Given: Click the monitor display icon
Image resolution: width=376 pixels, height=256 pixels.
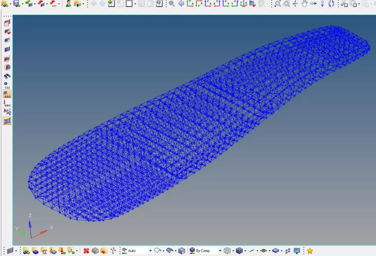Looking at the screenshot, I should (x=297, y=251).
